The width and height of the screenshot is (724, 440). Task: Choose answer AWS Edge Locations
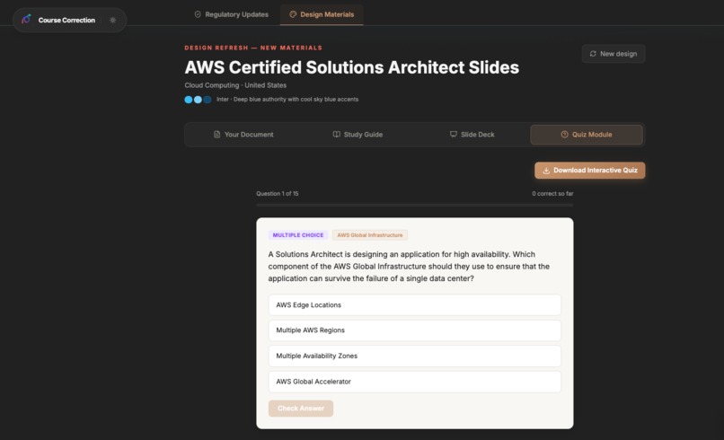point(414,305)
